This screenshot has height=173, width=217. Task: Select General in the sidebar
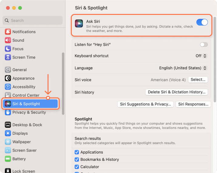coord(30,70)
